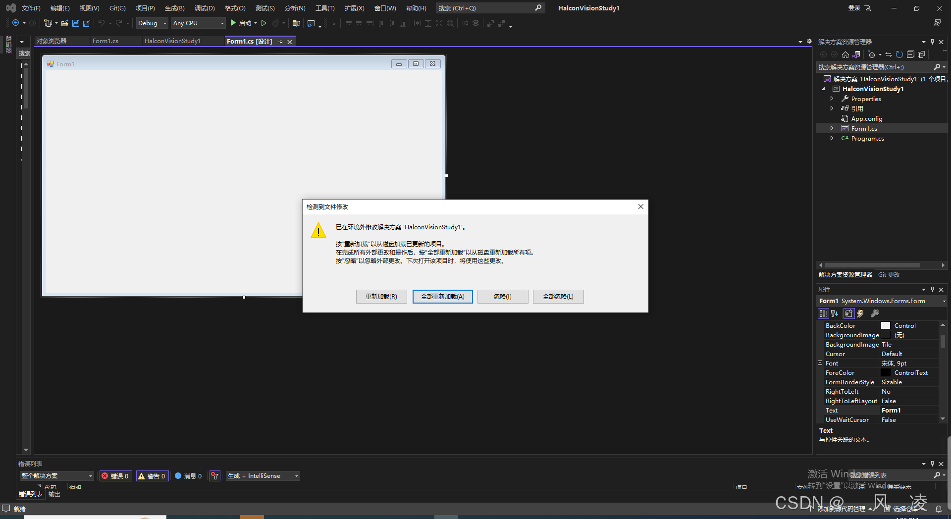The width and height of the screenshot is (951, 519).
Task: Click the Find in Files toolbar icon
Action: coord(296,23)
